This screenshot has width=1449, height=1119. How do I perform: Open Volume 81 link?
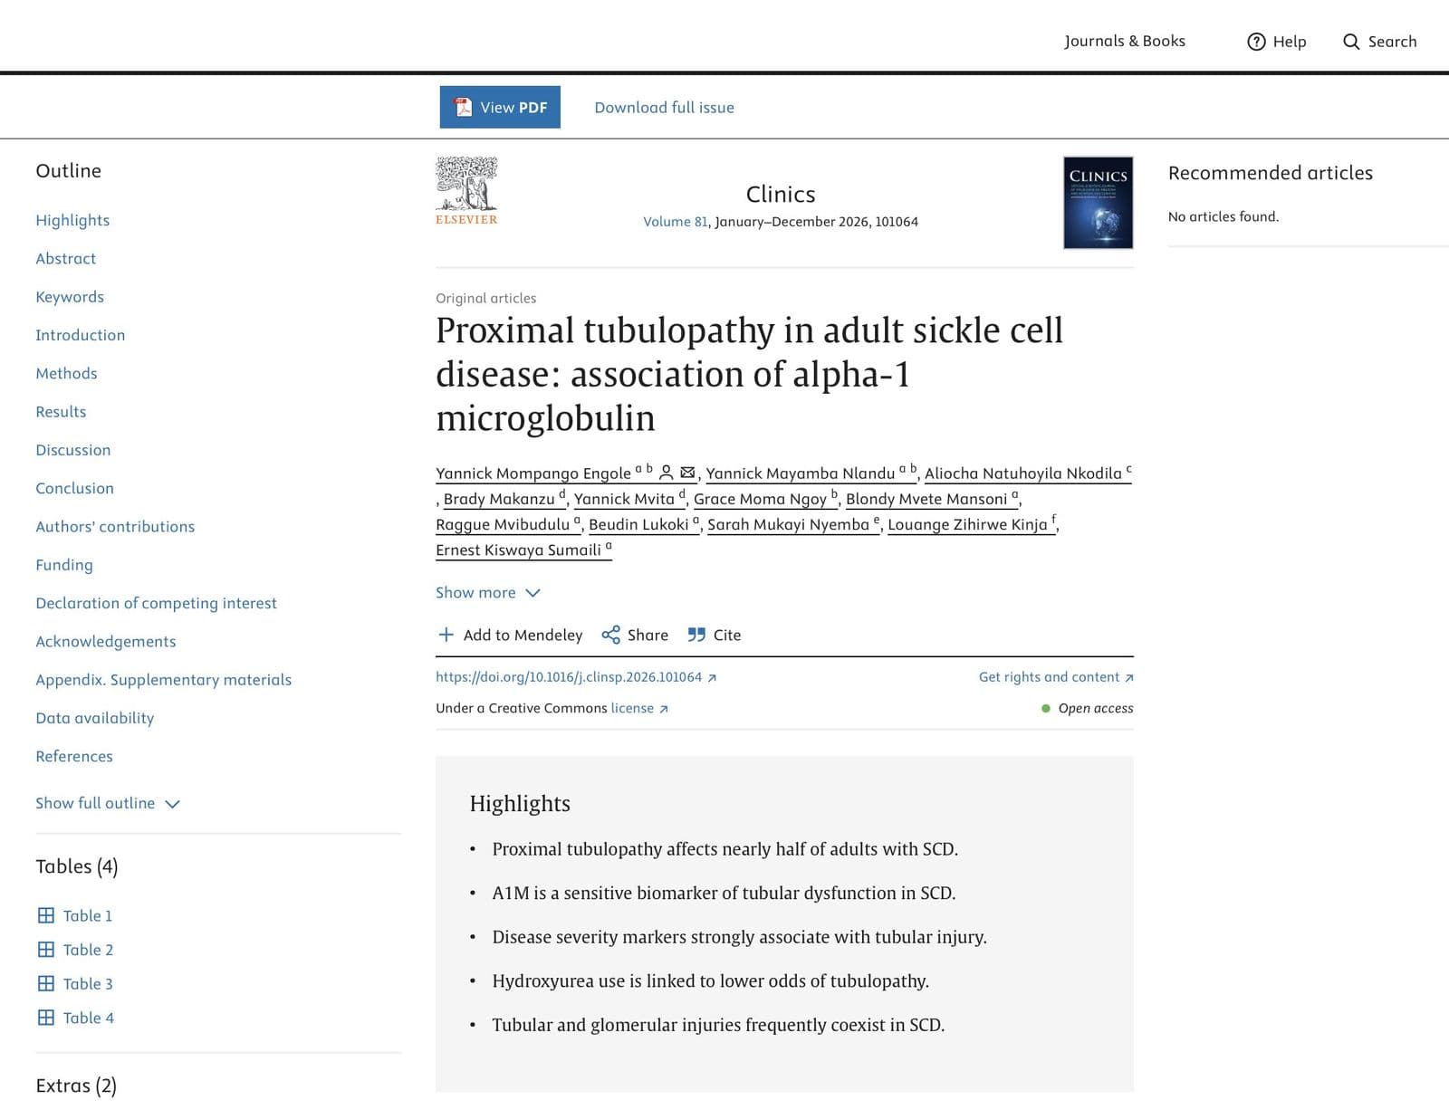(x=676, y=222)
